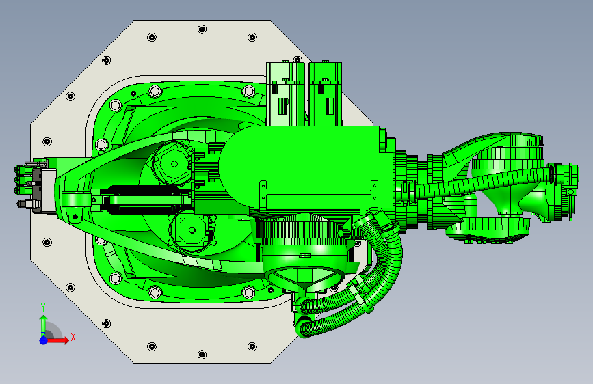This screenshot has height=384, width=593.
Task: Select the upper hexagonal nut inside base
Action: click(x=174, y=164)
